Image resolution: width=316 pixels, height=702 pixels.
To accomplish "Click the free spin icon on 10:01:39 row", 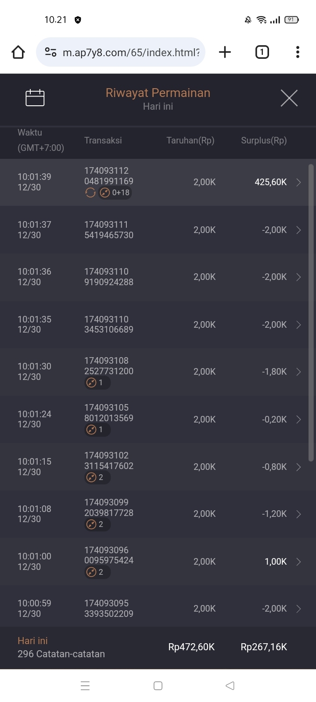I will click(90, 193).
